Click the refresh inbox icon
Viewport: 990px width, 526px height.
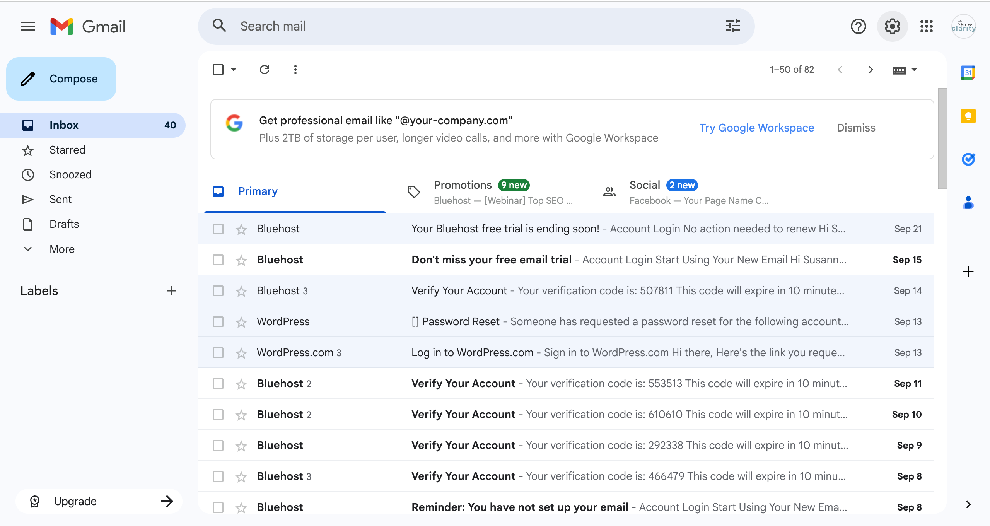coord(265,70)
